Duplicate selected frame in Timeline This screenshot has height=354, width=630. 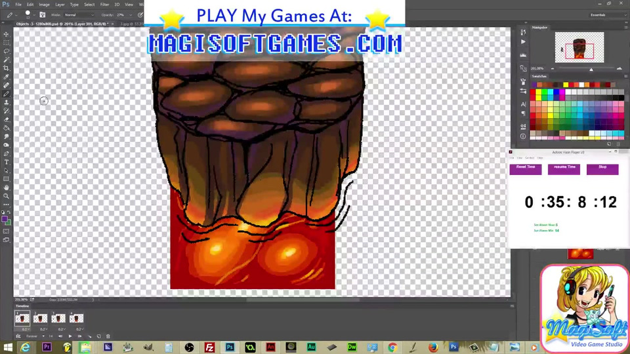click(x=99, y=336)
